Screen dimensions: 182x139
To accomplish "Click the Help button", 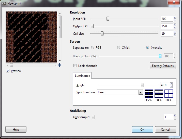I will coord(16,130).
